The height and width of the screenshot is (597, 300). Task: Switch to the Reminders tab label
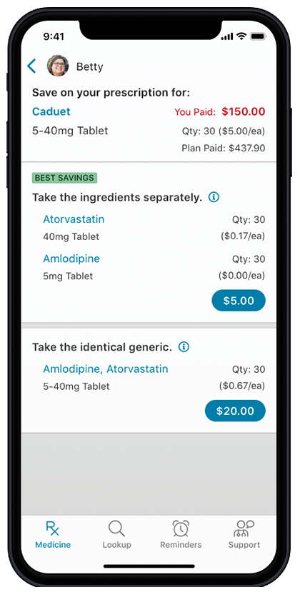click(x=181, y=545)
